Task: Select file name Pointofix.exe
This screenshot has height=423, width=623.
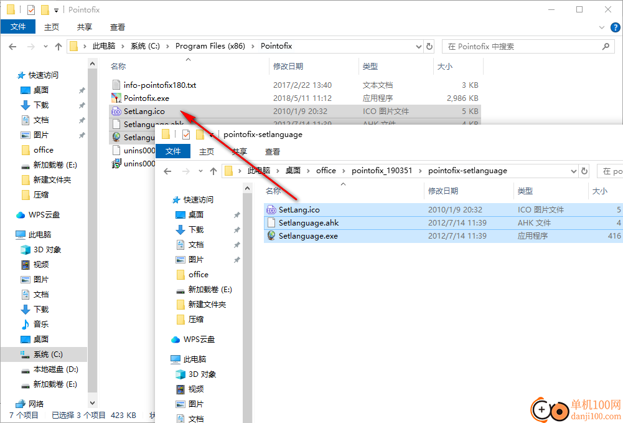Action: click(146, 98)
